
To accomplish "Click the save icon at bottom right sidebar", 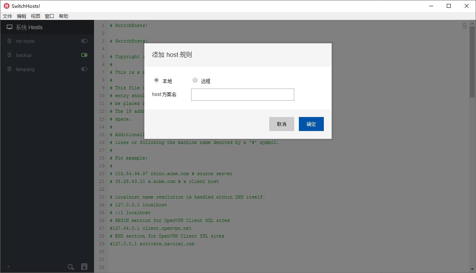I will tap(84, 267).
